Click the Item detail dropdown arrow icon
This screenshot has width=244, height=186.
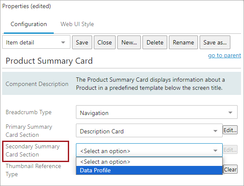click(63, 42)
